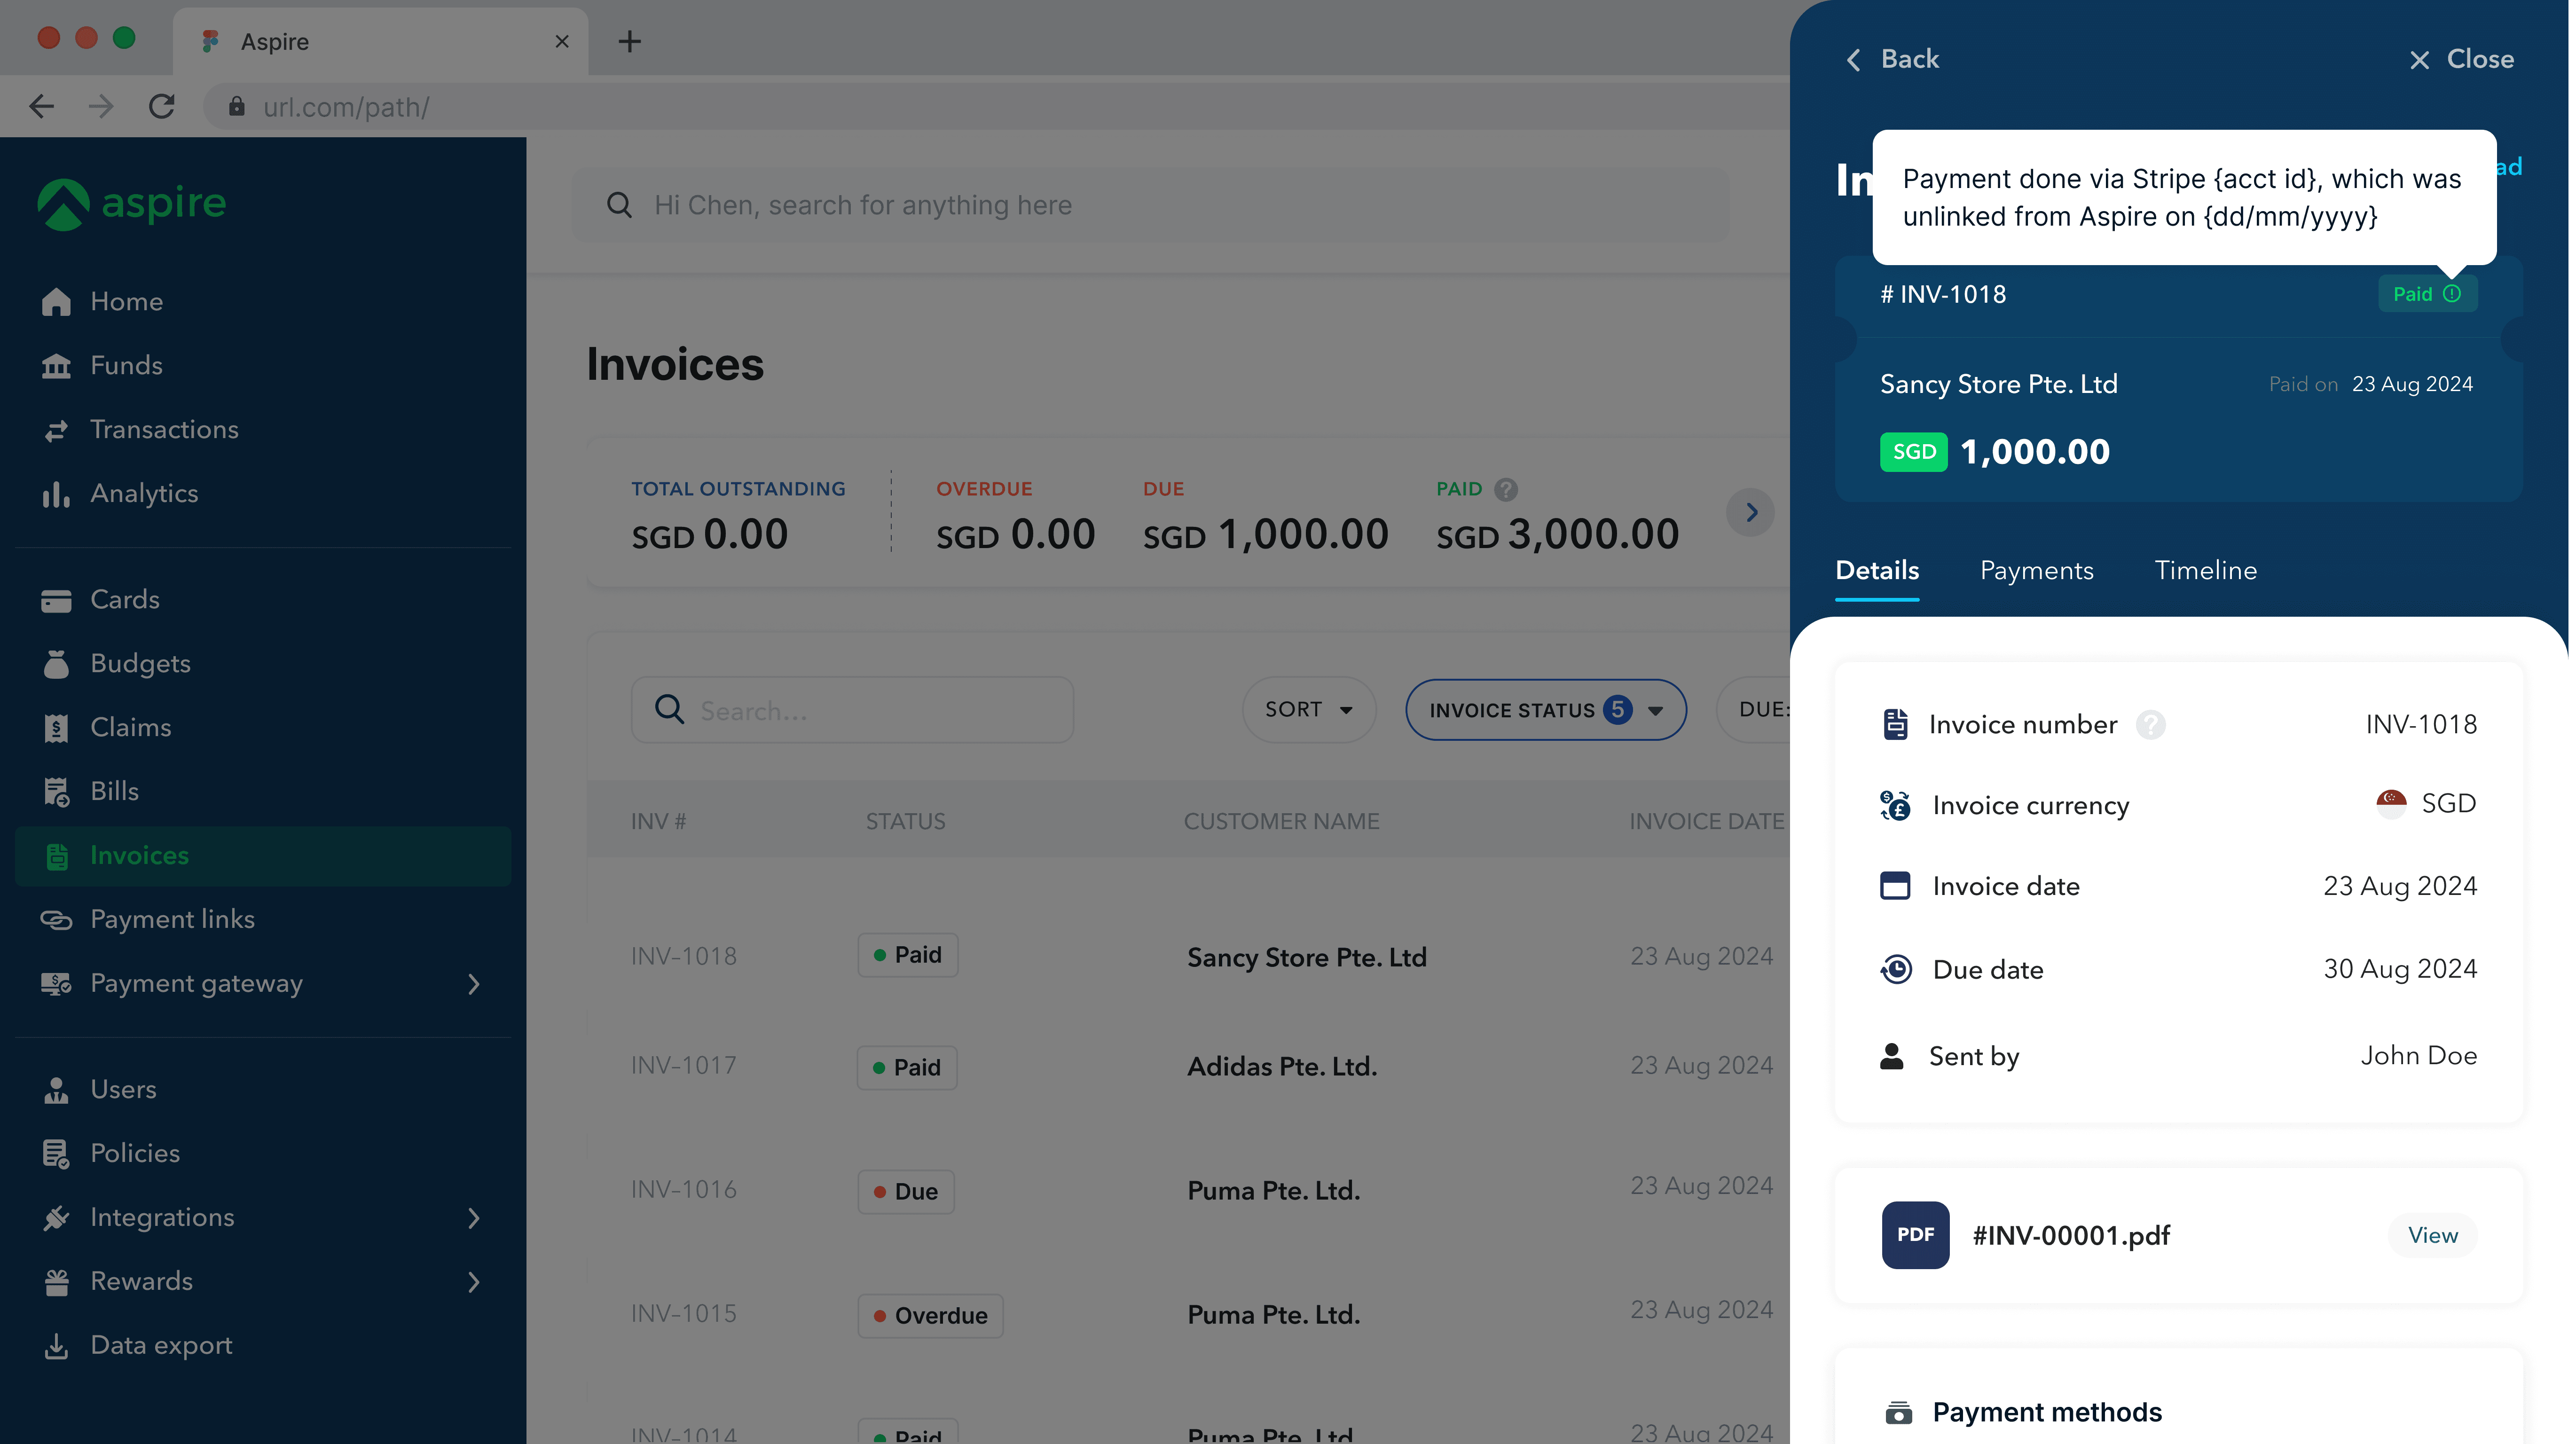Click the PAID summary help icon
Screen dimensions: 2576x1444
[x=1506, y=489]
